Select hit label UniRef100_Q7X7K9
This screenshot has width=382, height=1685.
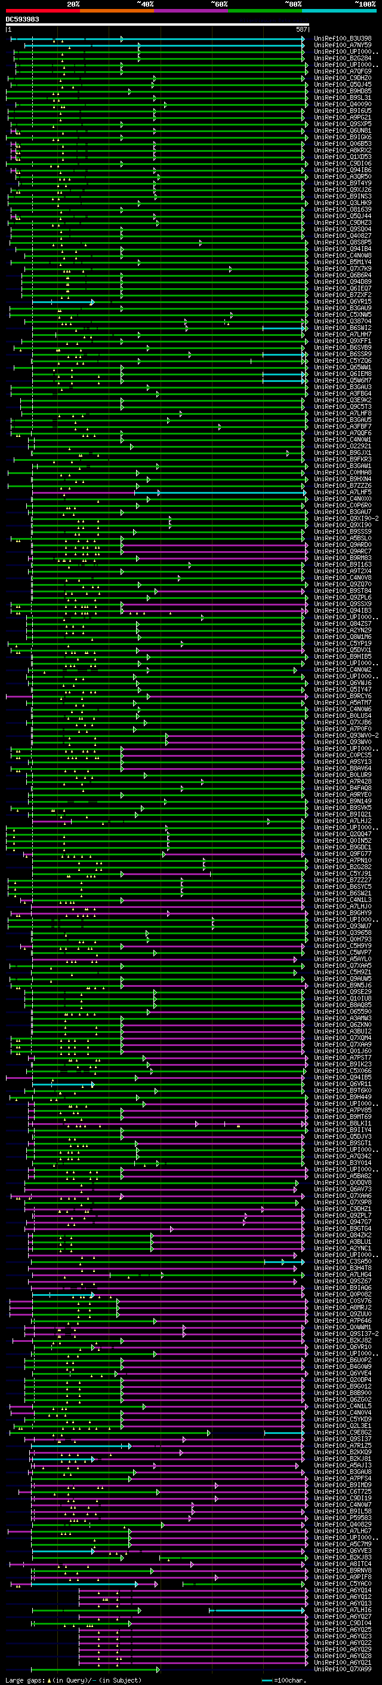pyautogui.click(x=343, y=269)
